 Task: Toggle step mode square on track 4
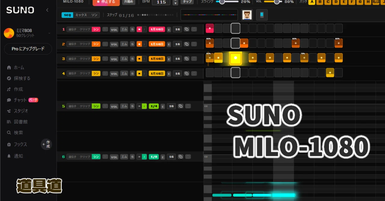tap(139, 73)
